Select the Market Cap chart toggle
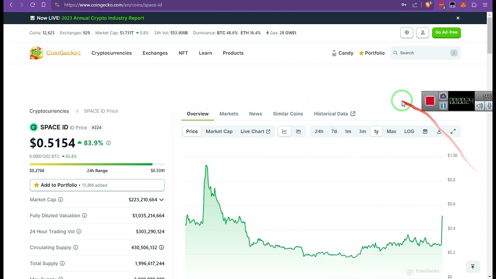The height and width of the screenshot is (279, 496). pyautogui.click(x=219, y=131)
